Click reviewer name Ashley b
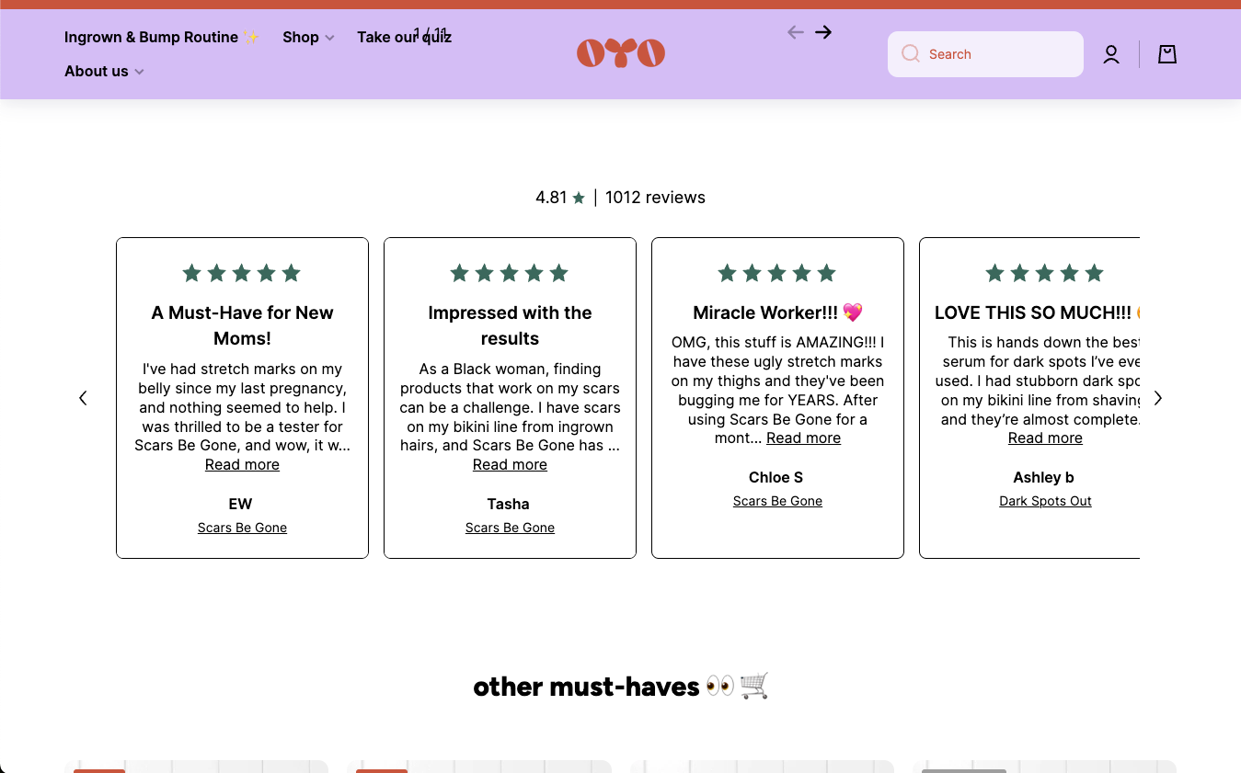1241x773 pixels. (1043, 477)
